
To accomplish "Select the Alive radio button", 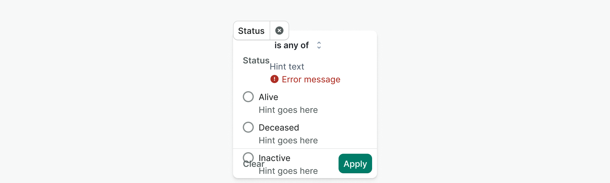I will point(248,97).
